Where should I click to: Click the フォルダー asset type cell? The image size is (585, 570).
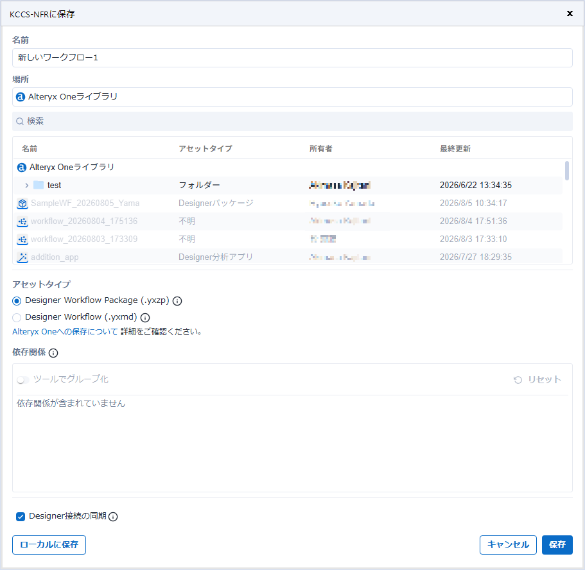[199, 186]
